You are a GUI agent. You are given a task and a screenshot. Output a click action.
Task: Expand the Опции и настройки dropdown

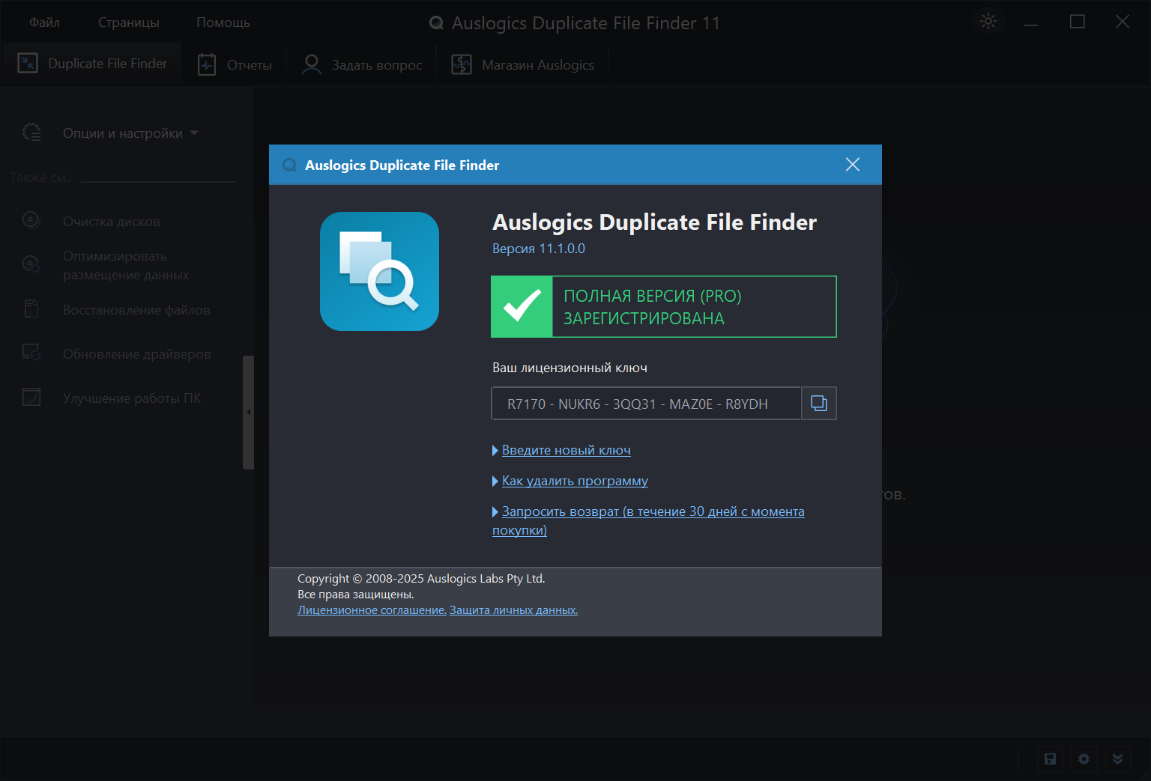click(x=130, y=133)
